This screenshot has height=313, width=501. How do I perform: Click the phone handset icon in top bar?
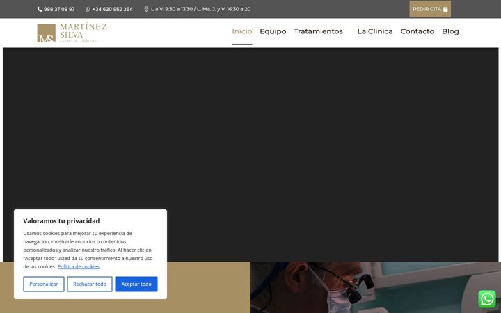(40, 9)
